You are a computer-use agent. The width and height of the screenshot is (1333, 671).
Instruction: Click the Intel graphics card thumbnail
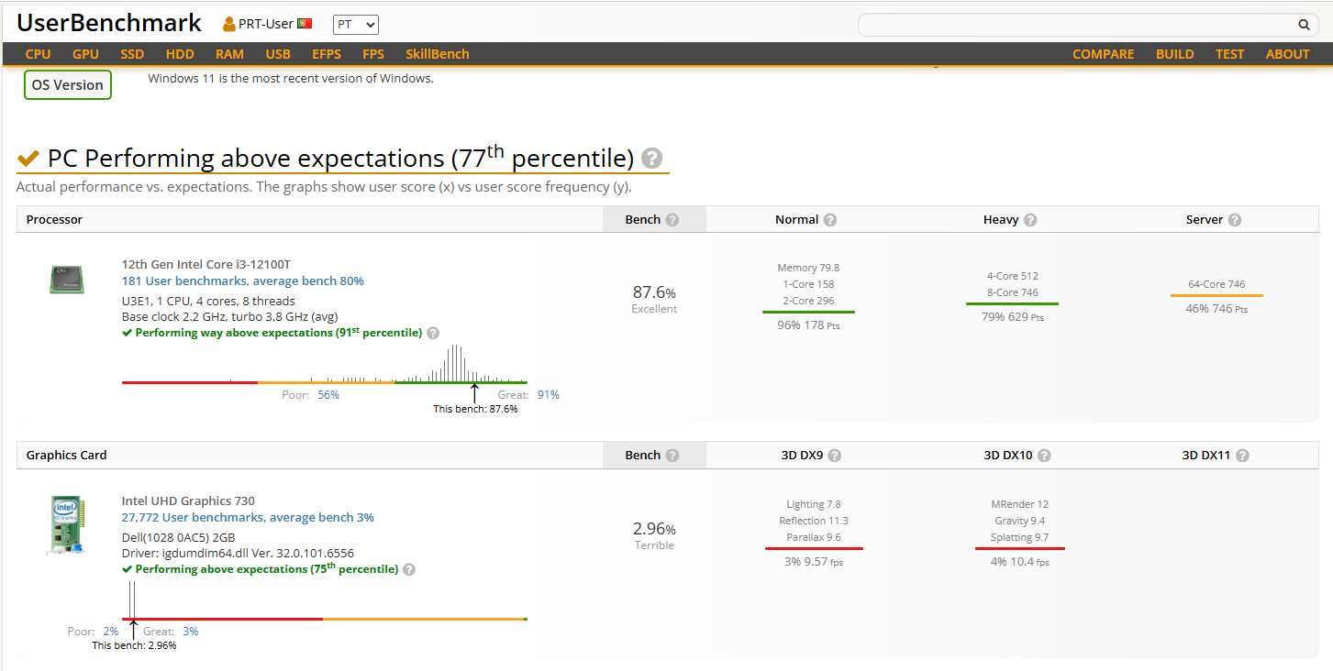66,525
